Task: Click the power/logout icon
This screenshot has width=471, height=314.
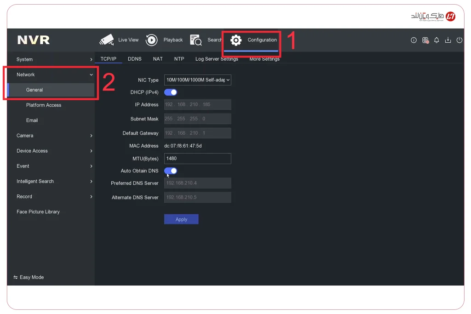Action: [x=460, y=40]
